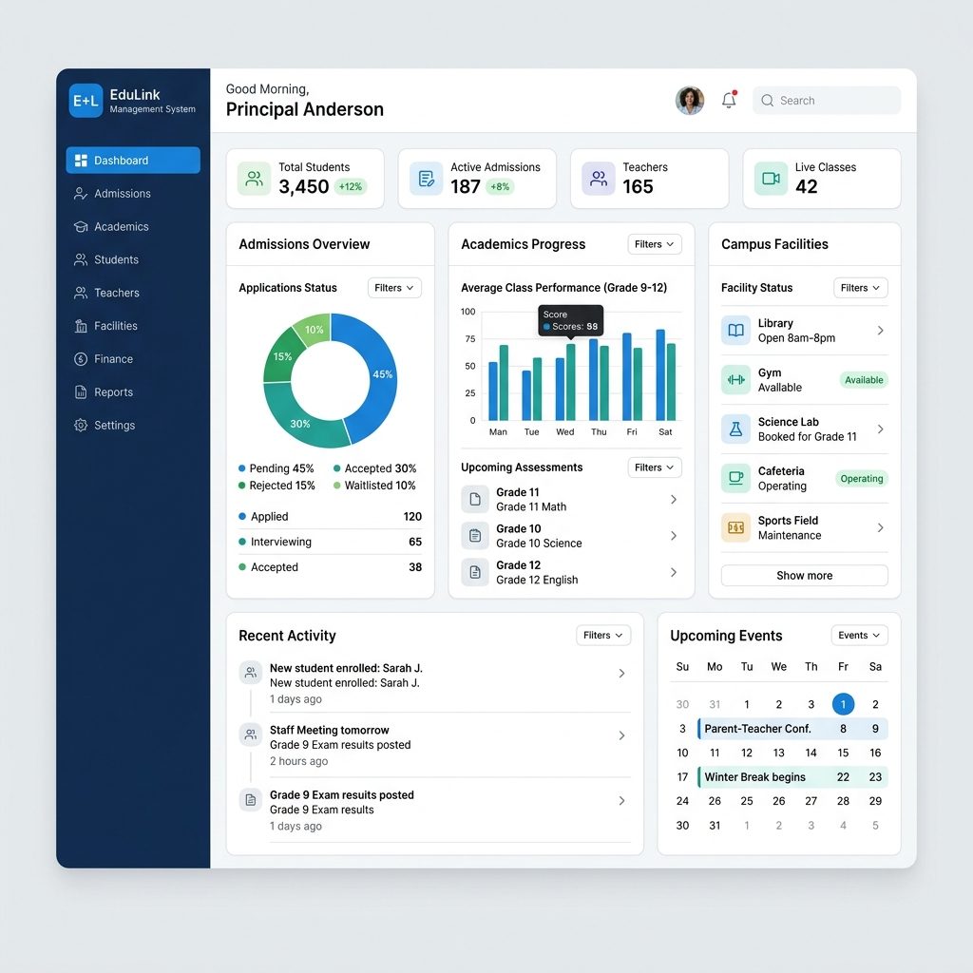
Task: Open the Recent Activity Filters dropdown
Action: coord(603,636)
